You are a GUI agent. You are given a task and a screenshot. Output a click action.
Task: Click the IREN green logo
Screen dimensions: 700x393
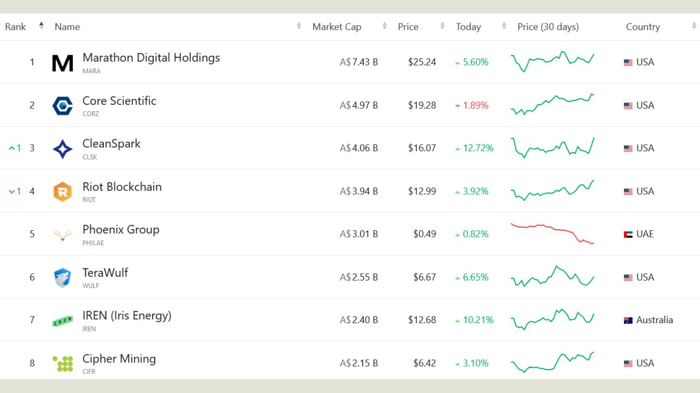coord(62,321)
